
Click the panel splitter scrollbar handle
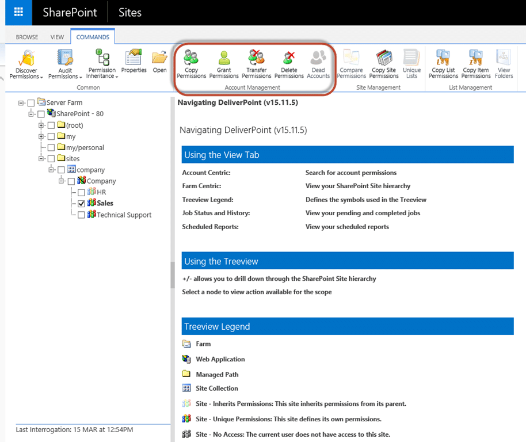pyautogui.click(x=173, y=275)
